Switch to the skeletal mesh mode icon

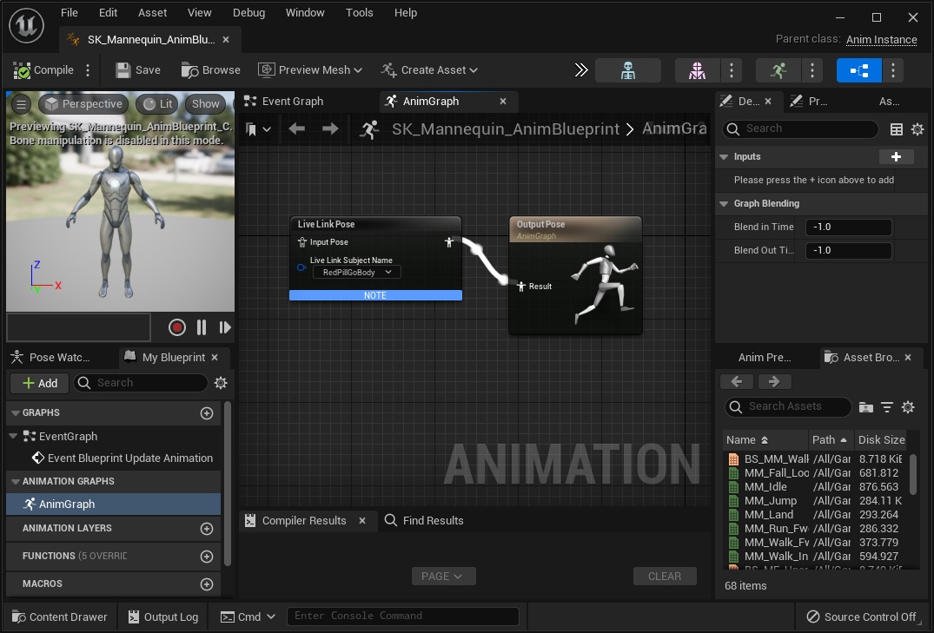click(x=697, y=71)
